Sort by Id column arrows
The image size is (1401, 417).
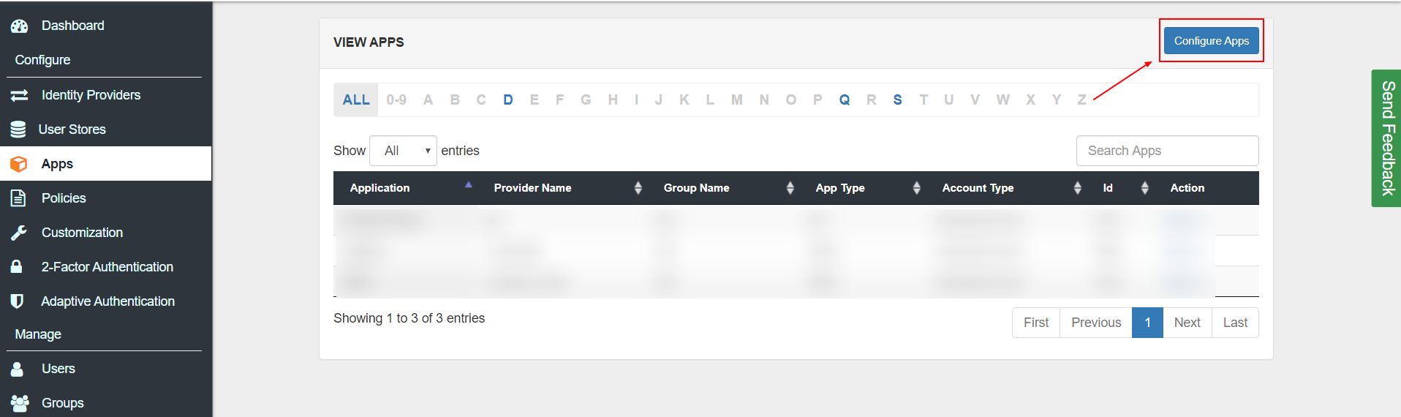[1145, 188]
